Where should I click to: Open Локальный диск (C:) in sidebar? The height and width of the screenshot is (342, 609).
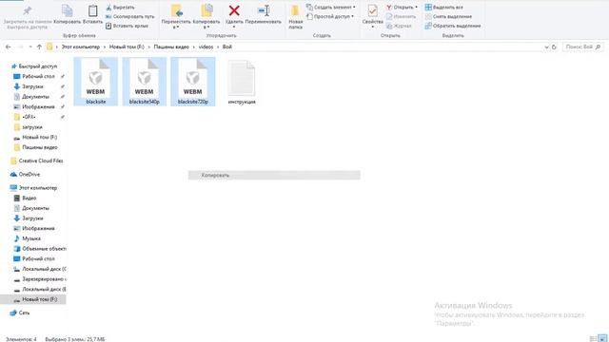[x=44, y=269]
